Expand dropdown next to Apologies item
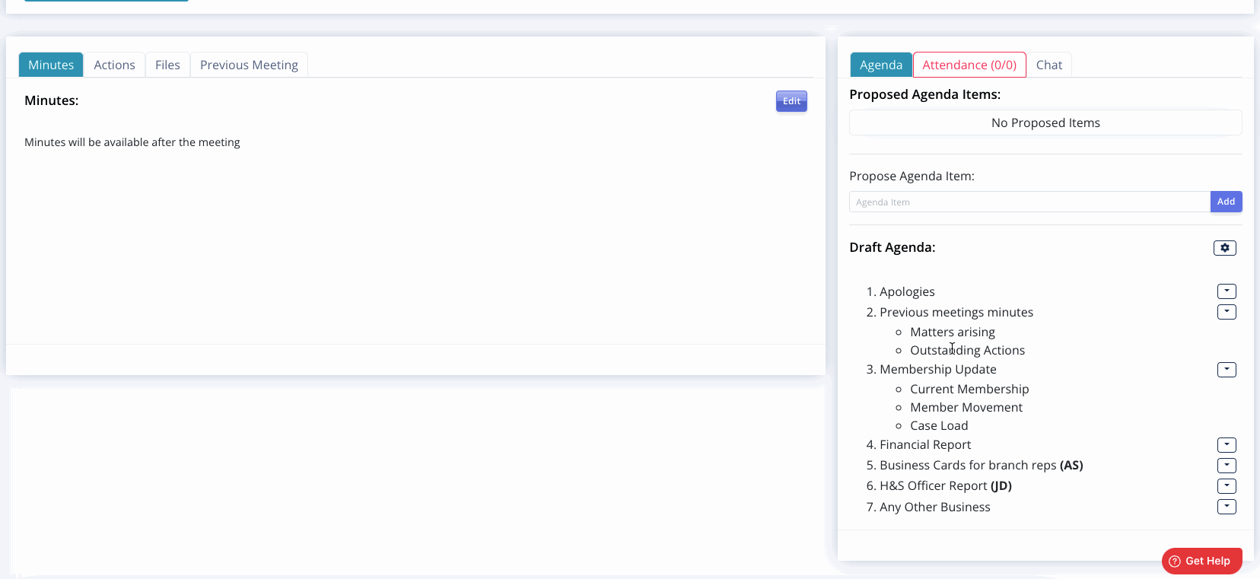Viewport: 1260px width, 579px height. tap(1226, 291)
